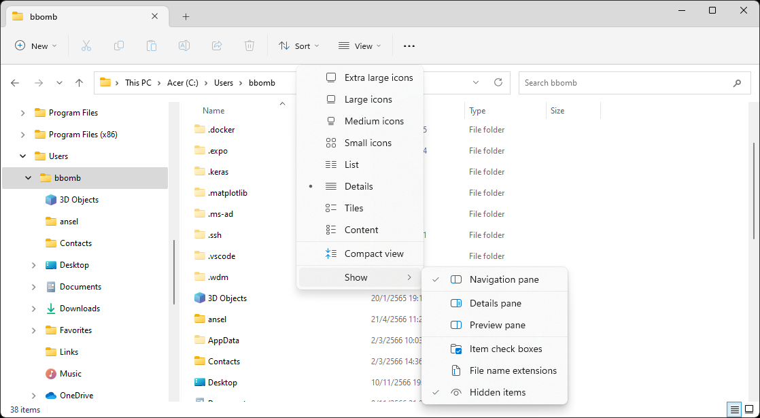This screenshot has width=760, height=418.
Task: Expand the Program Files tree node
Action: [x=23, y=113]
